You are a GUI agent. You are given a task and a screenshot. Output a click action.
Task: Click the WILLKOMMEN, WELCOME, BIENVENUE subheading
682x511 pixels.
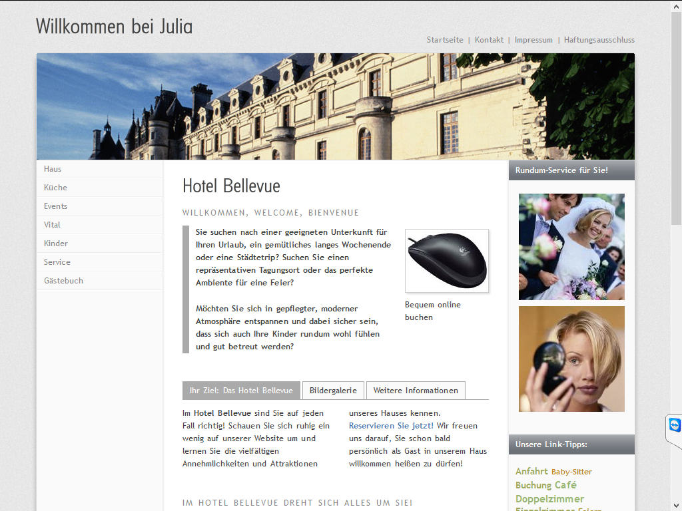(x=270, y=213)
